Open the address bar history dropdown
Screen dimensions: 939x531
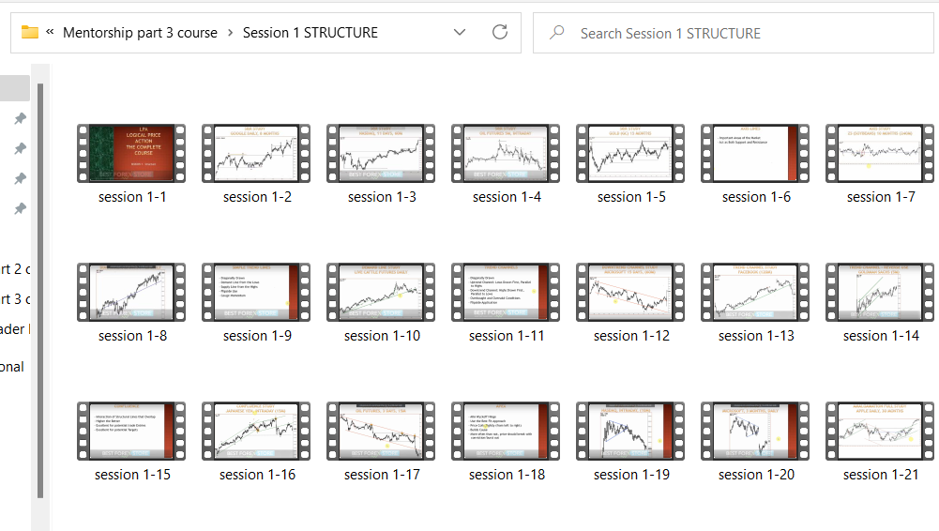(x=459, y=32)
